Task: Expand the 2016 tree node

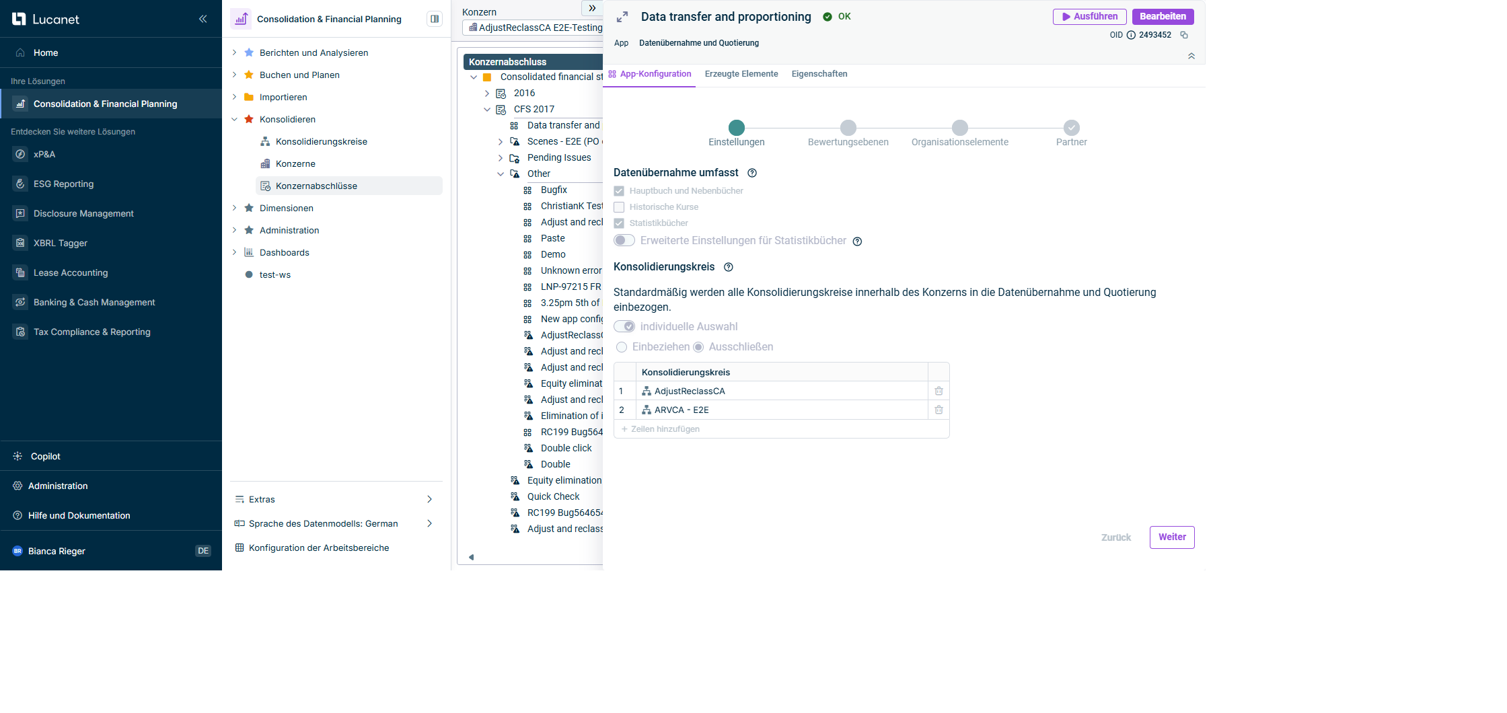Action: [x=487, y=93]
